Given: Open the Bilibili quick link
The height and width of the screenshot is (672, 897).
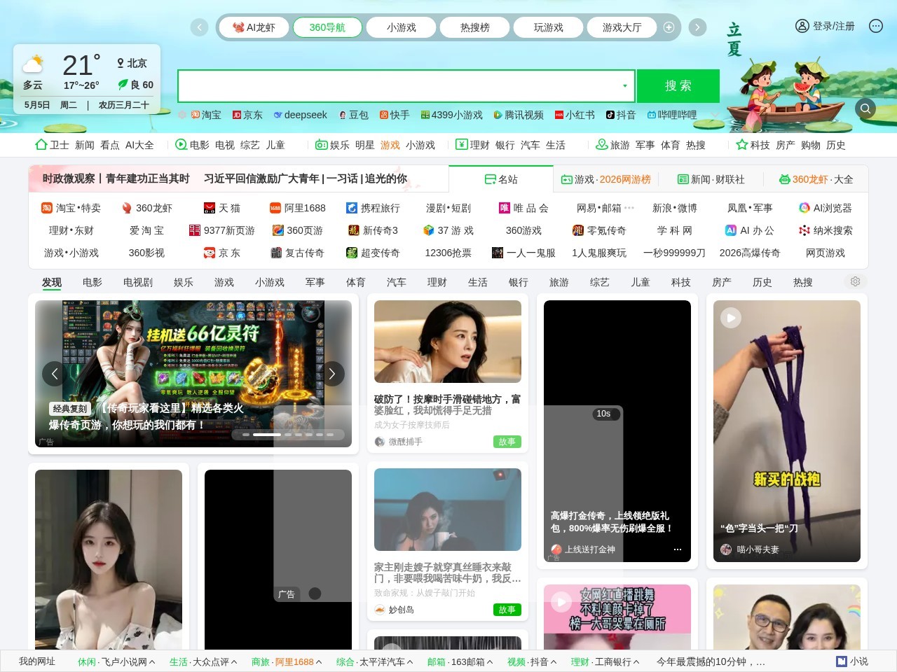Looking at the screenshot, I should [x=671, y=115].
